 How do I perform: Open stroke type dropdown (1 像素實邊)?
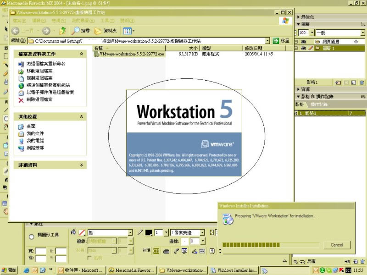[x=202, y=232]
